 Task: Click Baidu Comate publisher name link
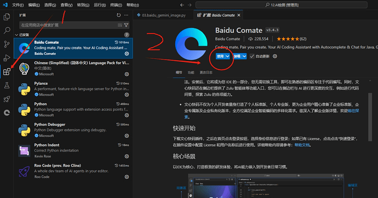227,39
